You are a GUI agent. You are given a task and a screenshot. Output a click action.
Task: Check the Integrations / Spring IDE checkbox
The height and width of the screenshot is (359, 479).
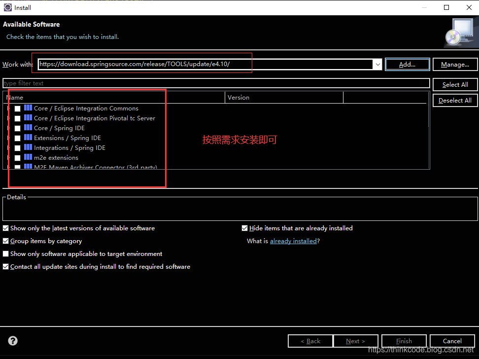[x=17, y=148]
